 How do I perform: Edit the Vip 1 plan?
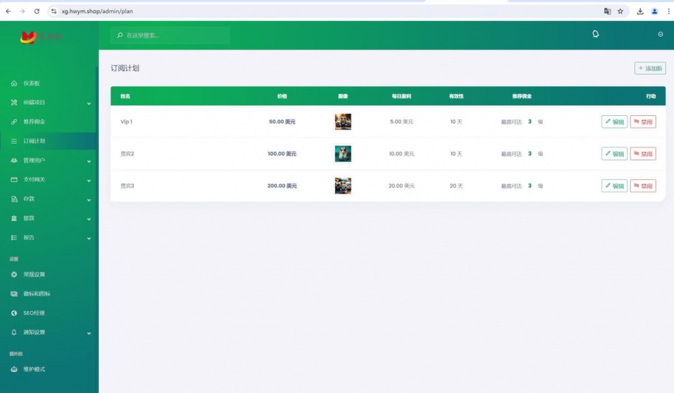614,122
